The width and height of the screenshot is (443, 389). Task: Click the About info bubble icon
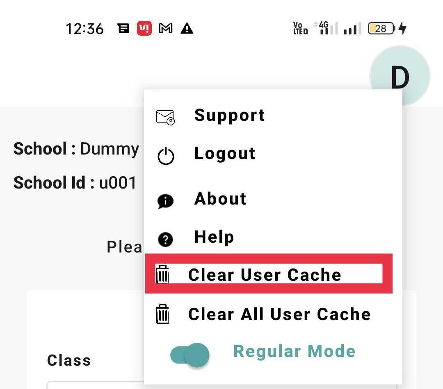tap(165, 201)
